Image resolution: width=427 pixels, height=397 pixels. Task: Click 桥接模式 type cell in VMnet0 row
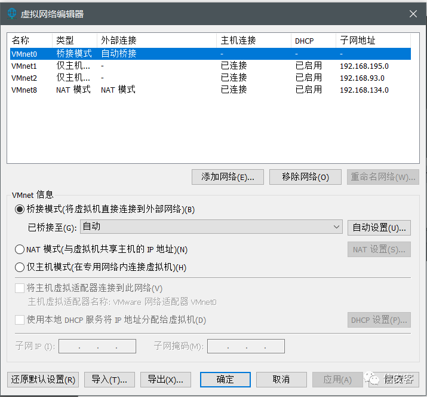tap(74, 53)
